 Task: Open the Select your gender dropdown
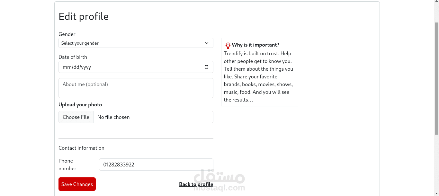[x=136, y=43]
